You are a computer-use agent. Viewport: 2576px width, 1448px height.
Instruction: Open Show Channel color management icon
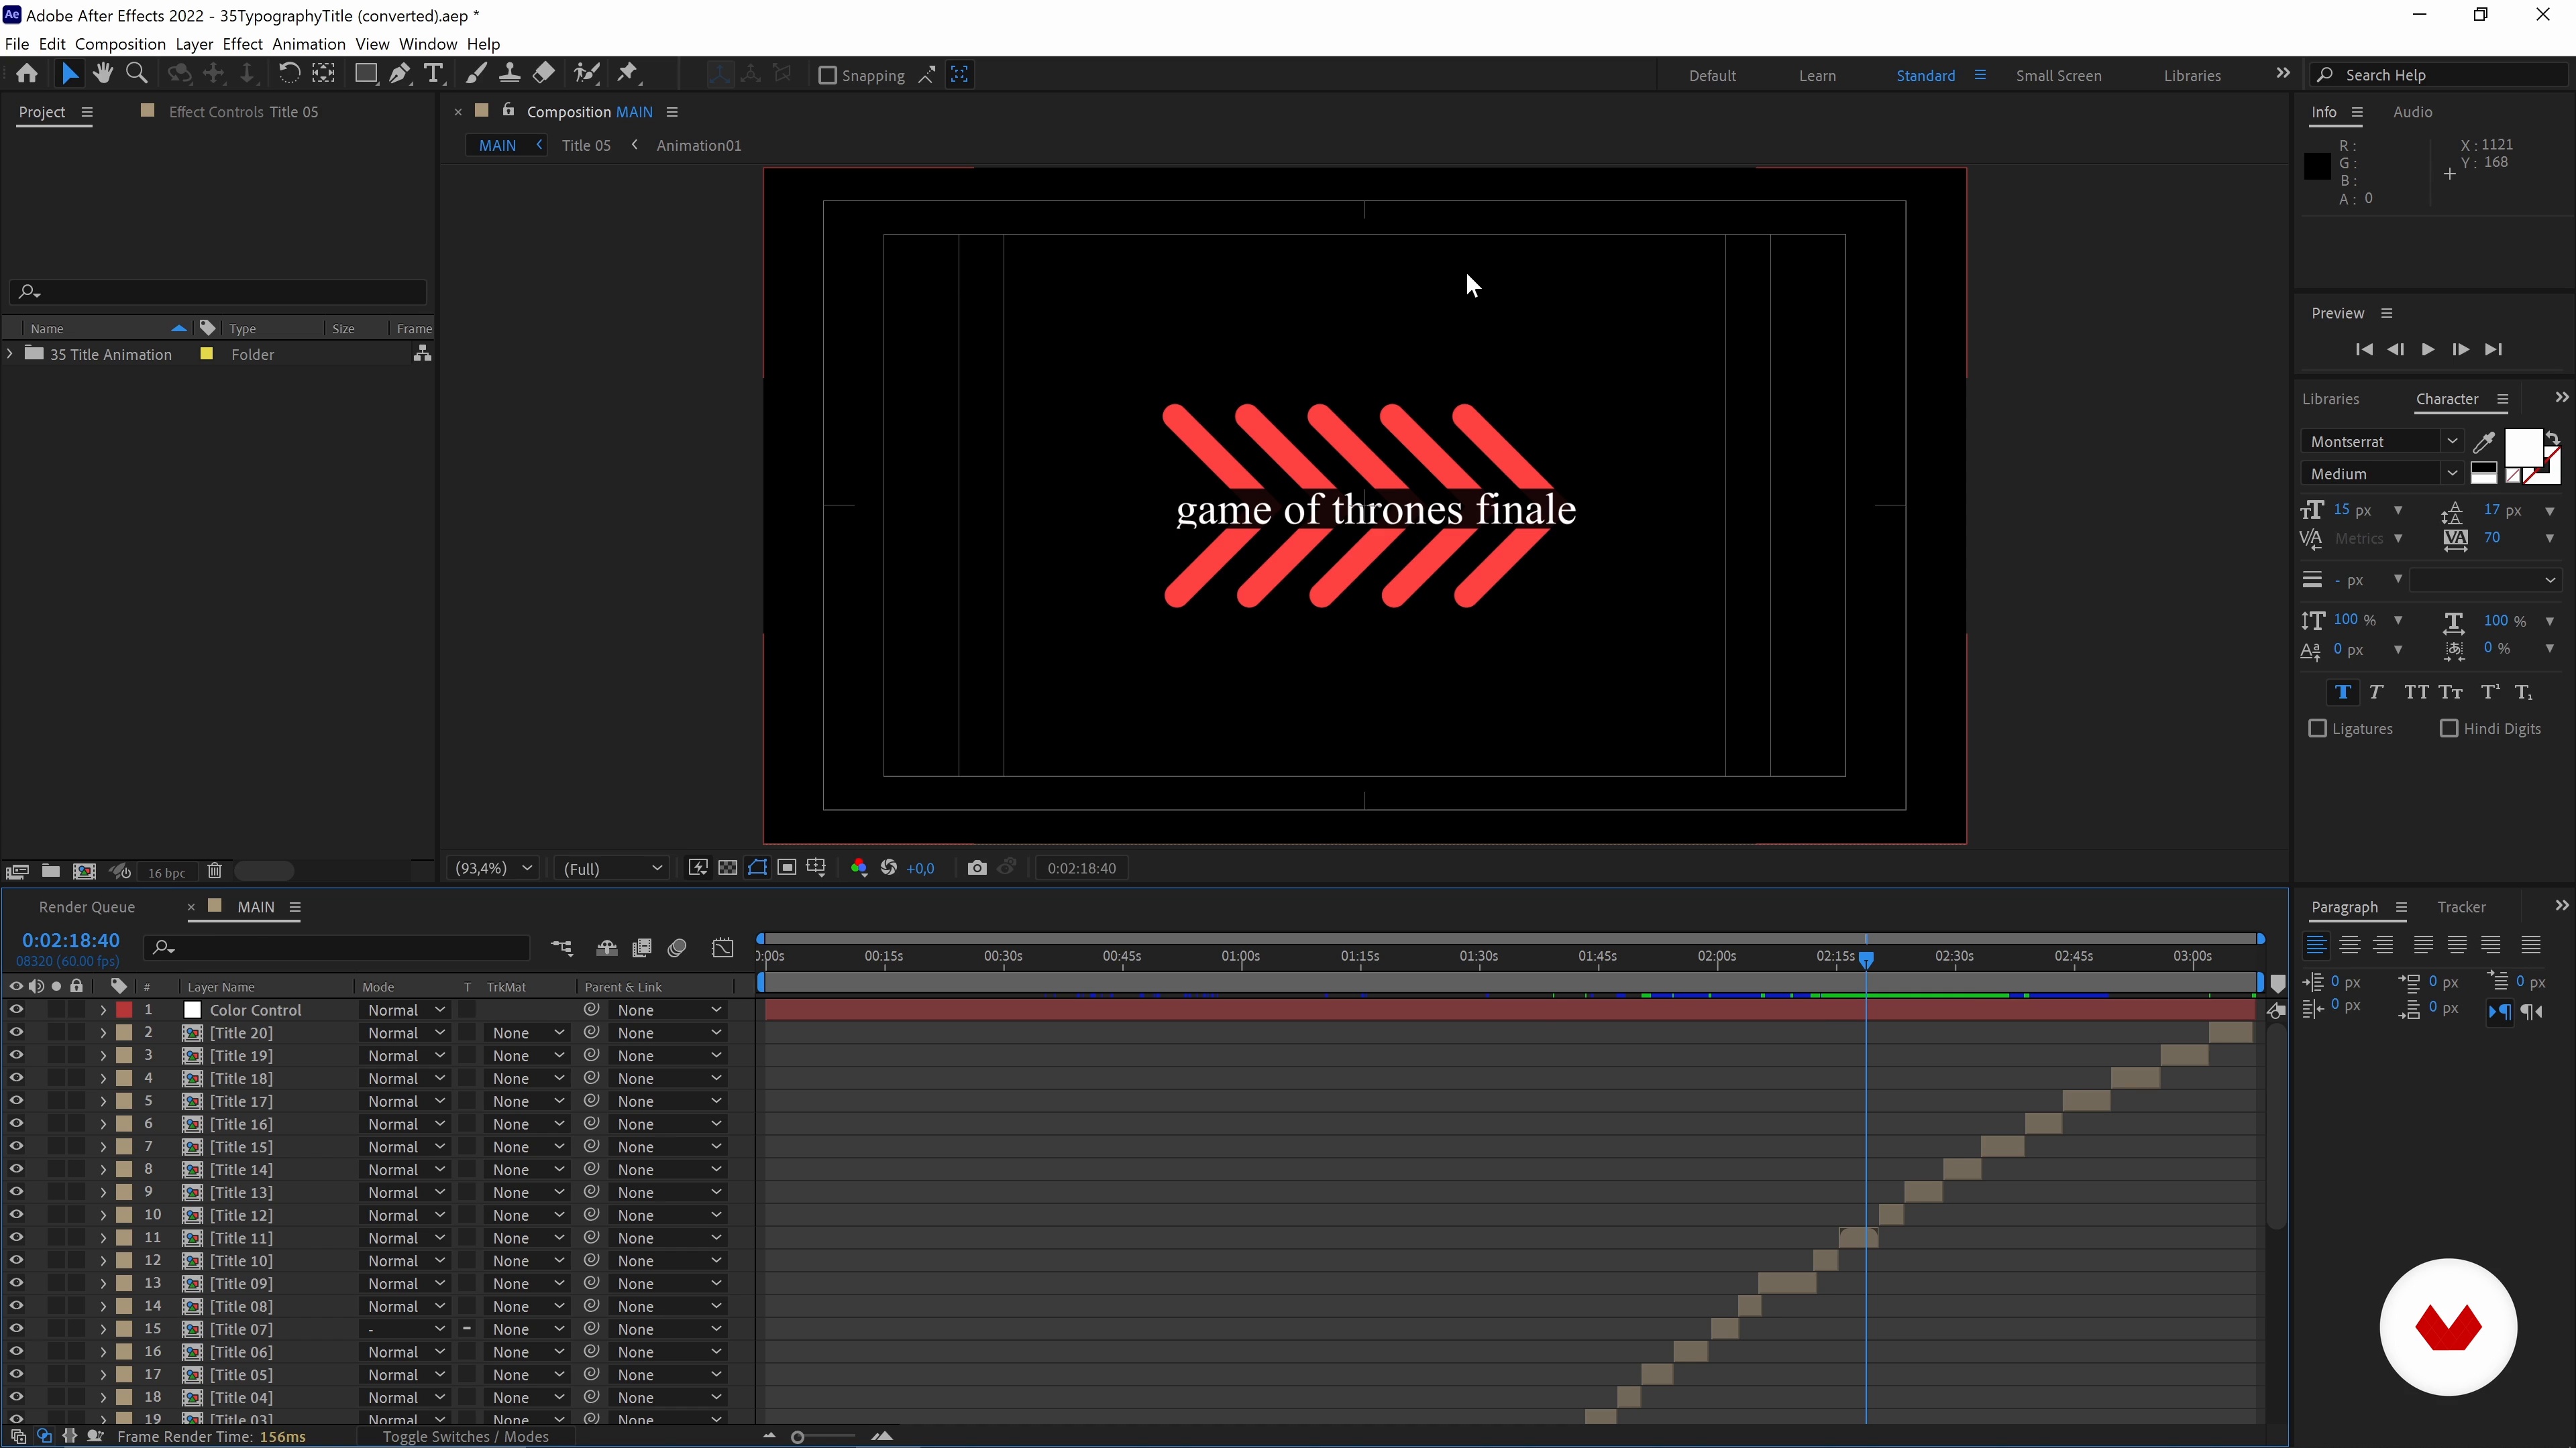click(x=858, y=867)
